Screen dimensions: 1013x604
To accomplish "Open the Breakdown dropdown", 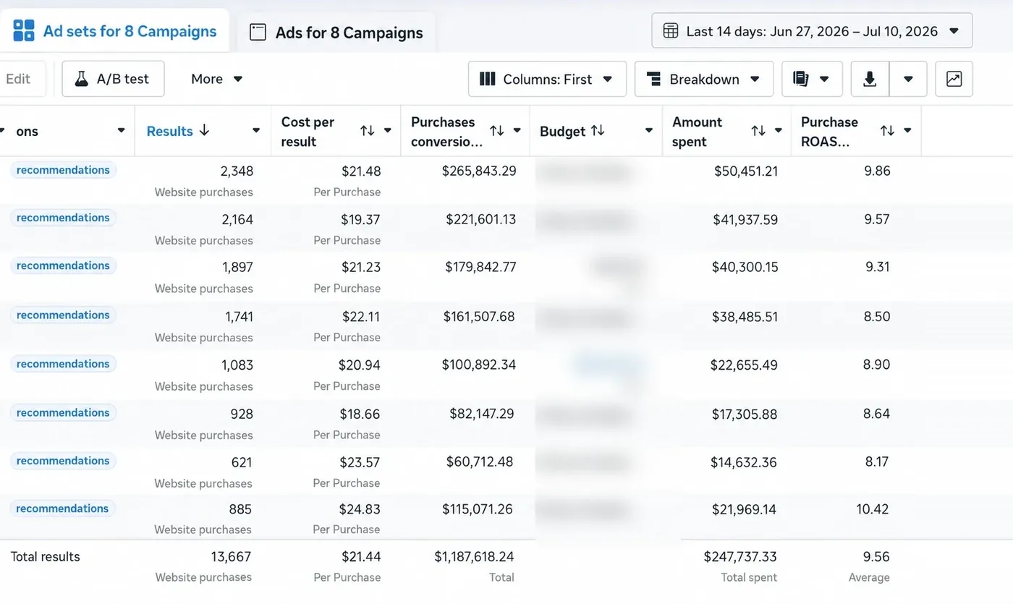I will coord(704,79).
